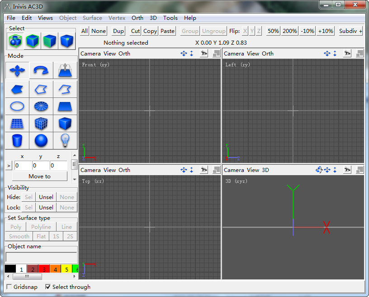Disable the Select through checkbox
Screen dimensions: 369x297
coord(48,287)
